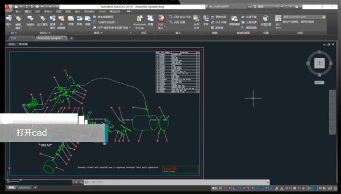The image size is (341, 194).
Task: Open the Parametric ribbon tab
Action: pos(48,11)
